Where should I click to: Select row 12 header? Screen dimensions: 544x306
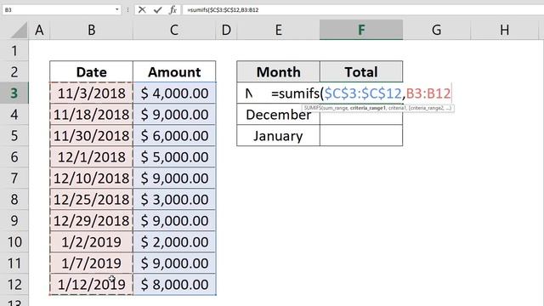point(14,285)
